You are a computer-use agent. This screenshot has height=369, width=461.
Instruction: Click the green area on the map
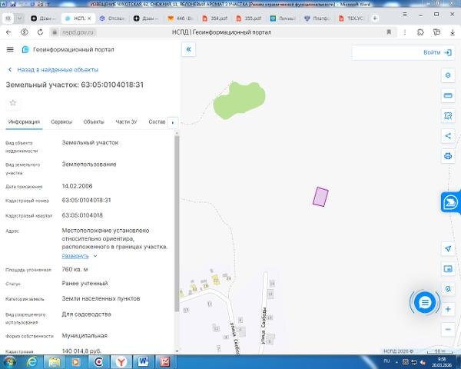point(239,101)
